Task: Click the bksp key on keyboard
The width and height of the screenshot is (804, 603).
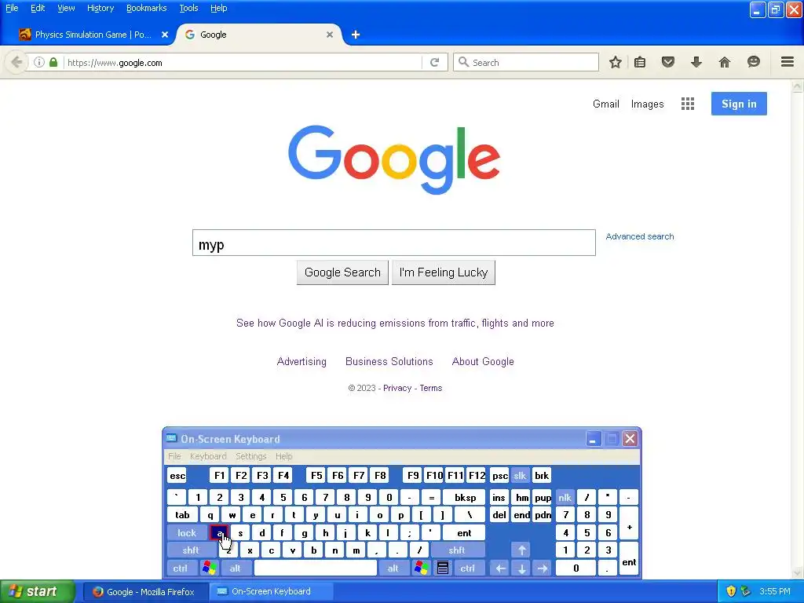Action: [466, 497]
